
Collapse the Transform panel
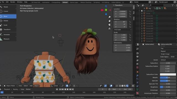coord(114,5)
